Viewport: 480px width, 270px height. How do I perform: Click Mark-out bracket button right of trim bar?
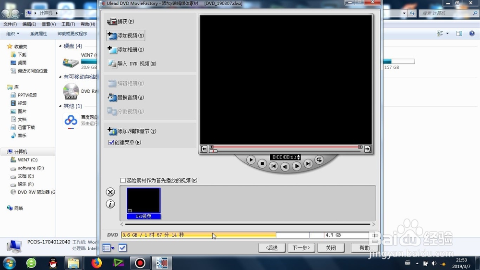click(x=368, y=149)
